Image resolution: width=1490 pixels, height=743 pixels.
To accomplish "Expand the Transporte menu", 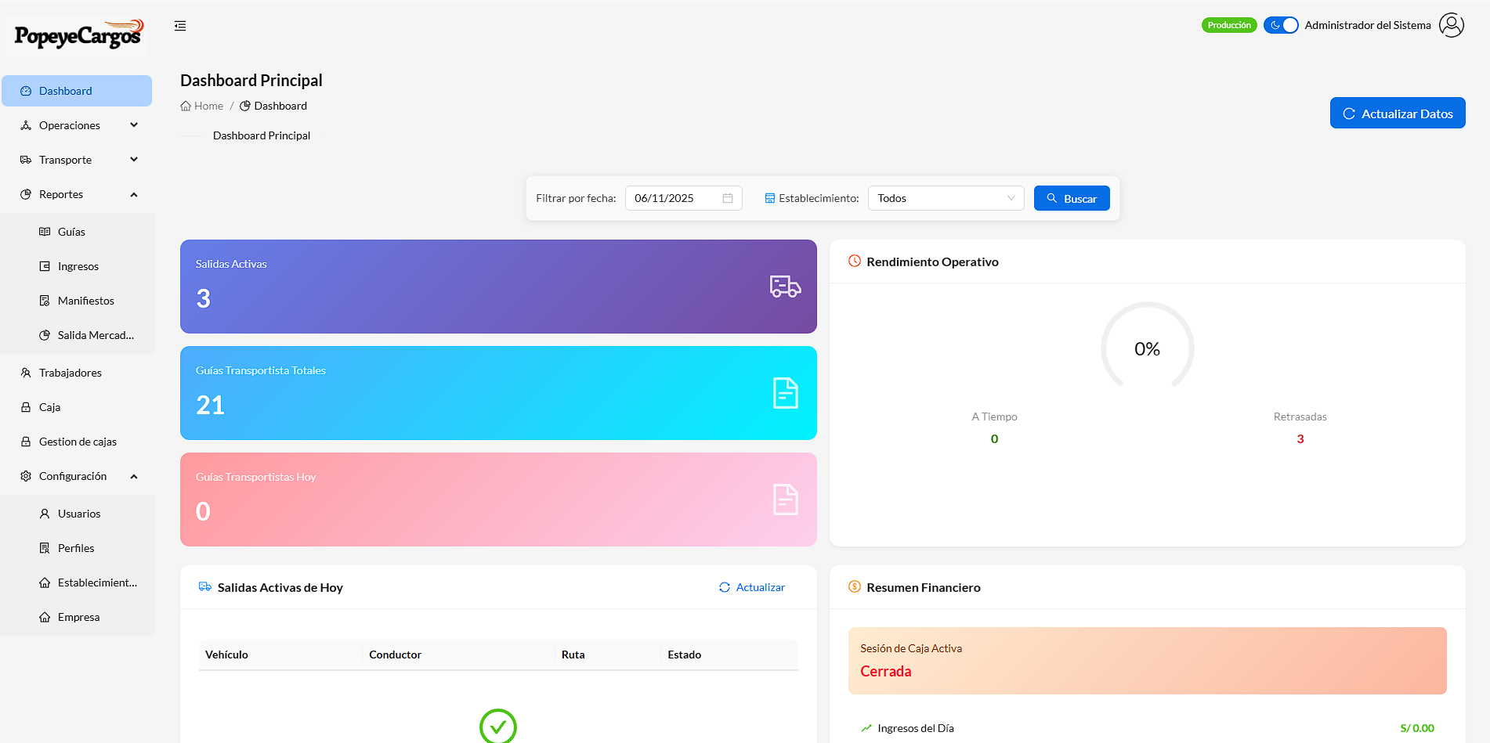I will click(78, 160).
